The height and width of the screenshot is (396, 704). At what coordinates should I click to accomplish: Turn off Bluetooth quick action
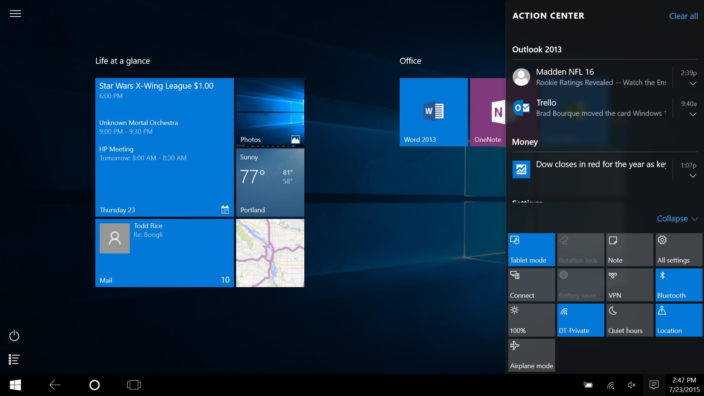pyautogui.click(x=679, y=285)
